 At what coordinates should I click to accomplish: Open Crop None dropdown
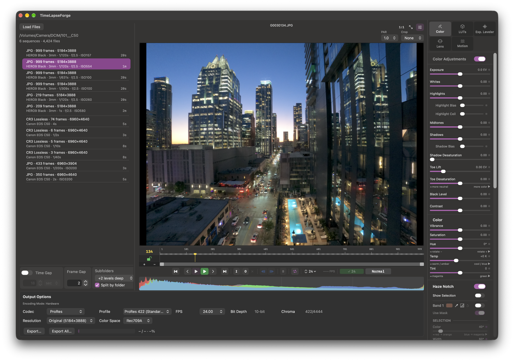coord(412,38)
